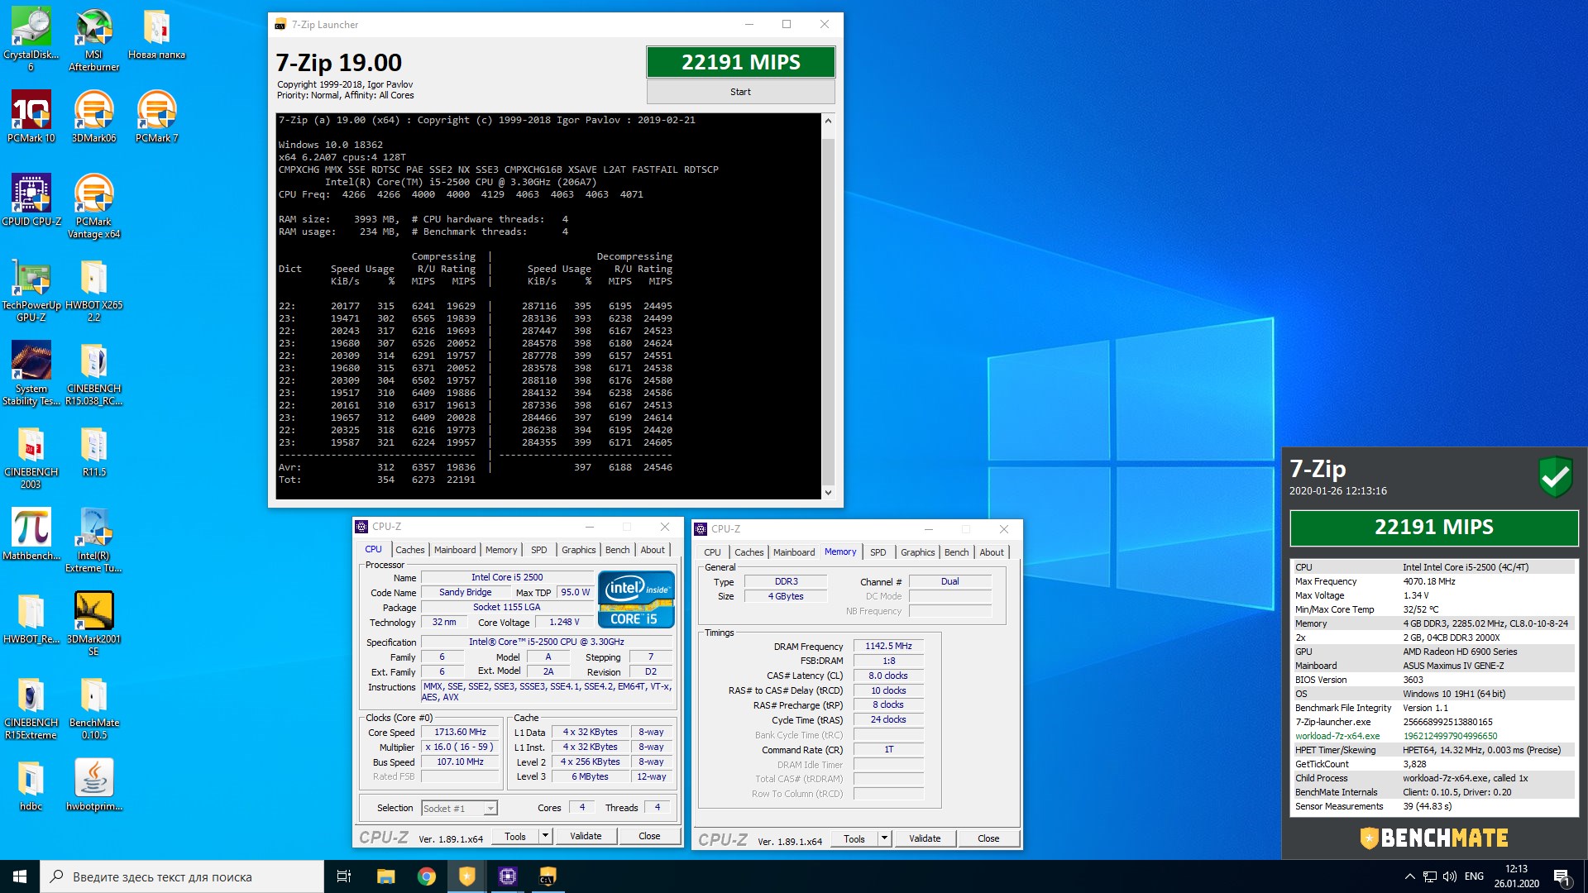The height and width of the screenshot is (893, 1588).
Task: Open Chrome from the taskbar
Action: [x=427, y=876]
